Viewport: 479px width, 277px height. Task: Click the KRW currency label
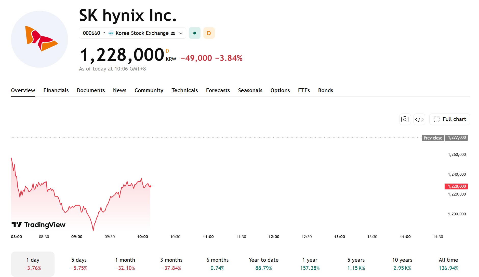[x=171, y=59]
